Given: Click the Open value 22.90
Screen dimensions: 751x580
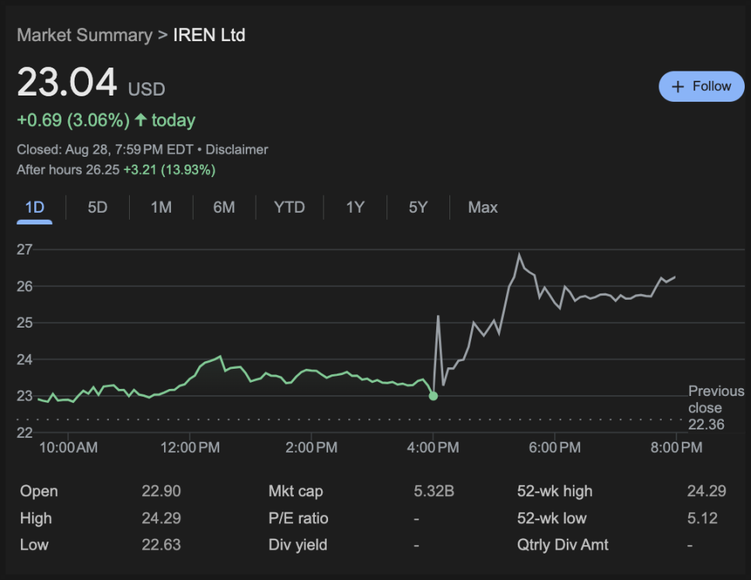Looking at the screenshot, I should 161,491.
